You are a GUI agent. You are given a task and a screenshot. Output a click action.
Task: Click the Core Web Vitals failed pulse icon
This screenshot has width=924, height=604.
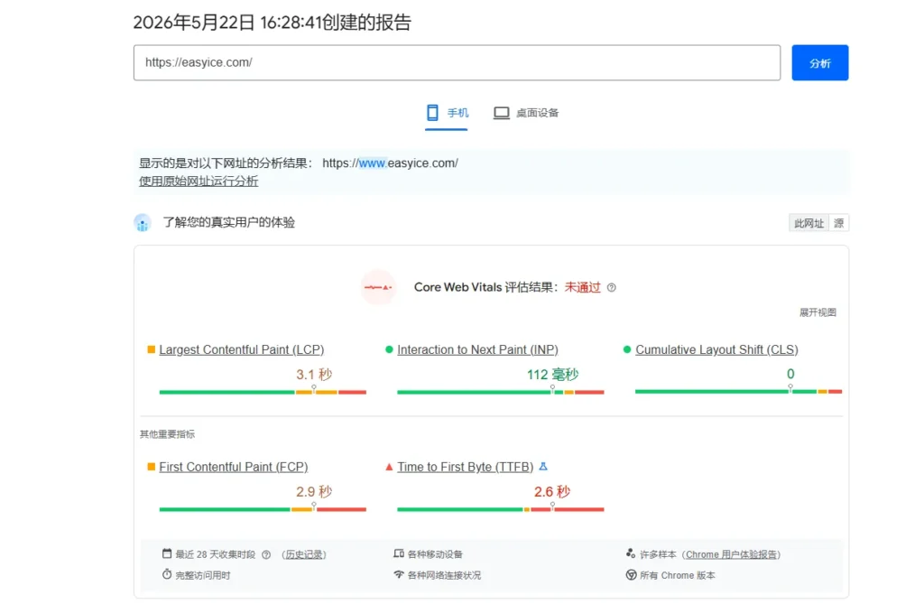[x=378, y=287]
